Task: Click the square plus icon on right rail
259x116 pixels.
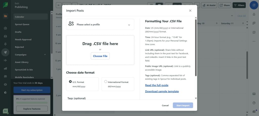Action: (x=254, y=32)
